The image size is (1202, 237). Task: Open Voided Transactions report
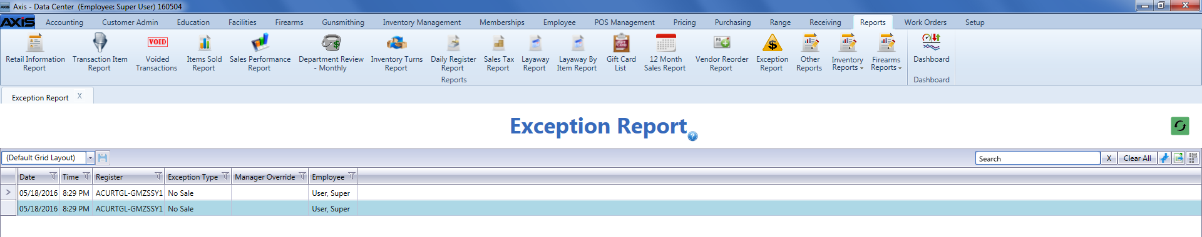157,53
